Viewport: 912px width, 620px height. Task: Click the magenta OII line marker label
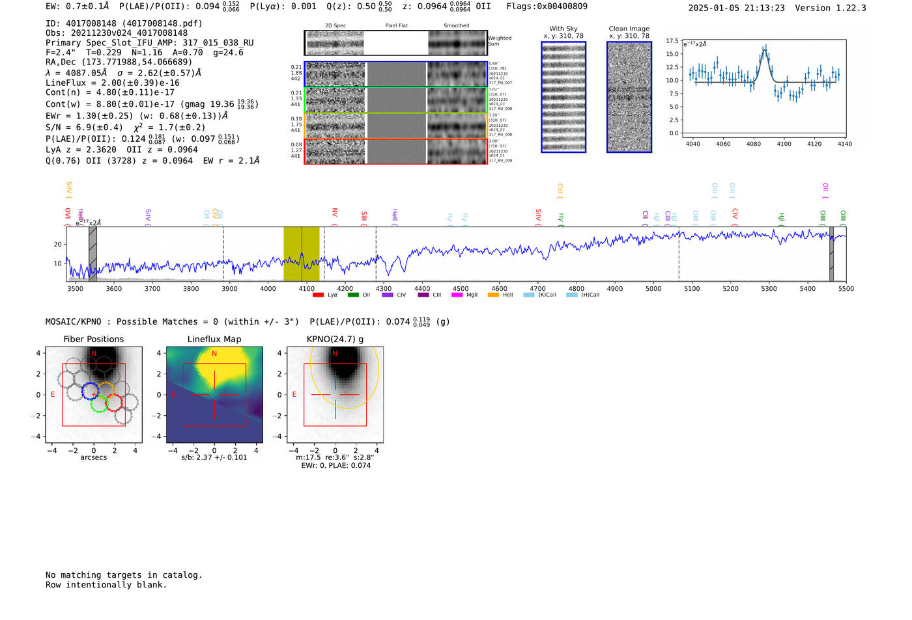[x=825, y=190]
